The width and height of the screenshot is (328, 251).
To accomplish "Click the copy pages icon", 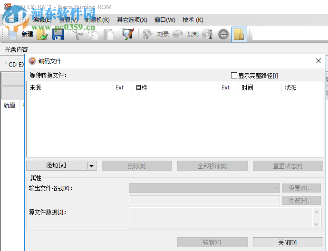I will (93, 34).
